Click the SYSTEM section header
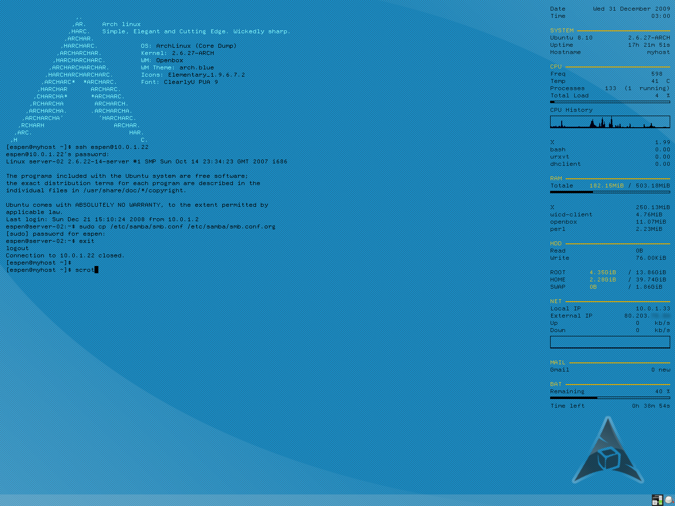 562,30
